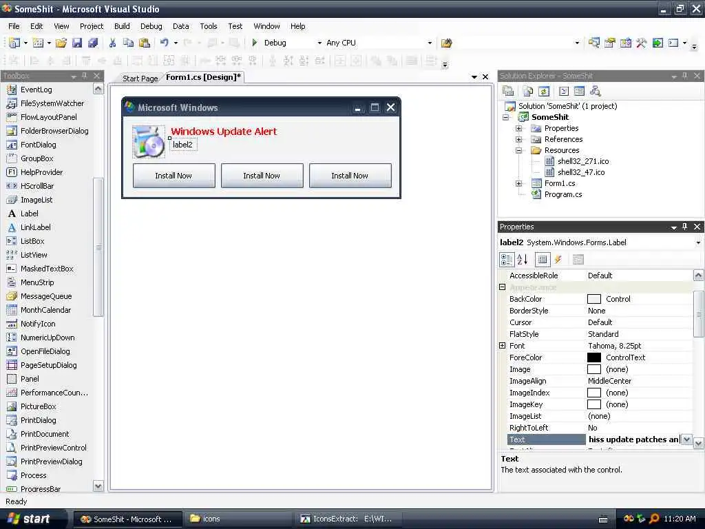Click the View Class Diagram icon
Screen dimensions: 705x529
(596, 92)
